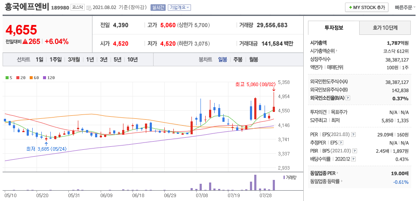Image resolution: width=419 pixels, height=201 pixels.
Task: Select the 3개월 line chart period
Action: [x=74, y=59]
